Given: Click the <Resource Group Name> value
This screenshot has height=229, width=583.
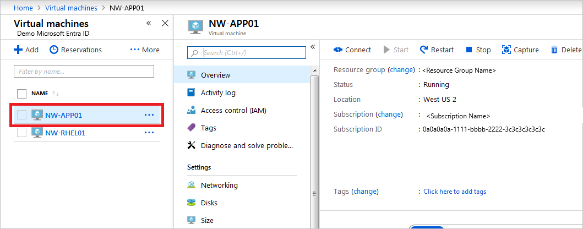Looking at the screenshot, I should pyautogui.click(x=459, y=70).
